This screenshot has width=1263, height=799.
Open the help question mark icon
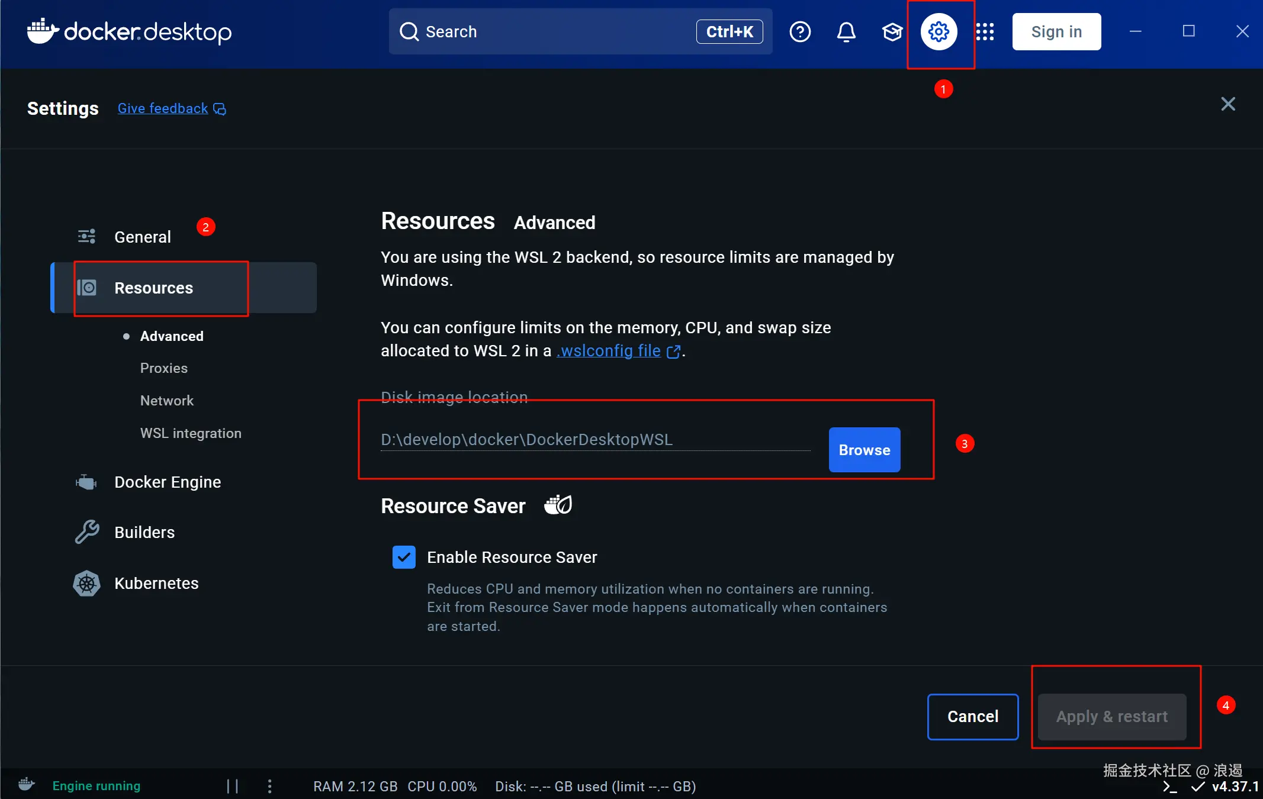pyautogui.click(x=800, y=31)
